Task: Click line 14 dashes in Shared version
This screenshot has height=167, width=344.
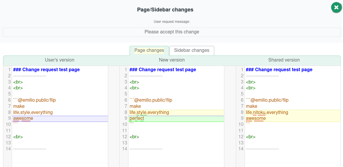Action: point(262,149)
